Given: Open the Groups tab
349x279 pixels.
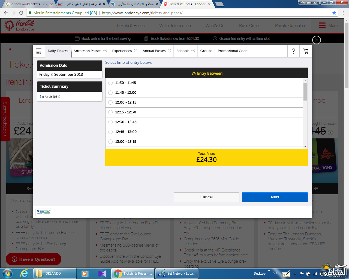Looking at the screenshot, I should (206, 51).
